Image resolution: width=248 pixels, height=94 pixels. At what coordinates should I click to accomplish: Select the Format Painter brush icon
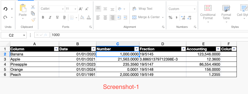click(x=33, y=20)
